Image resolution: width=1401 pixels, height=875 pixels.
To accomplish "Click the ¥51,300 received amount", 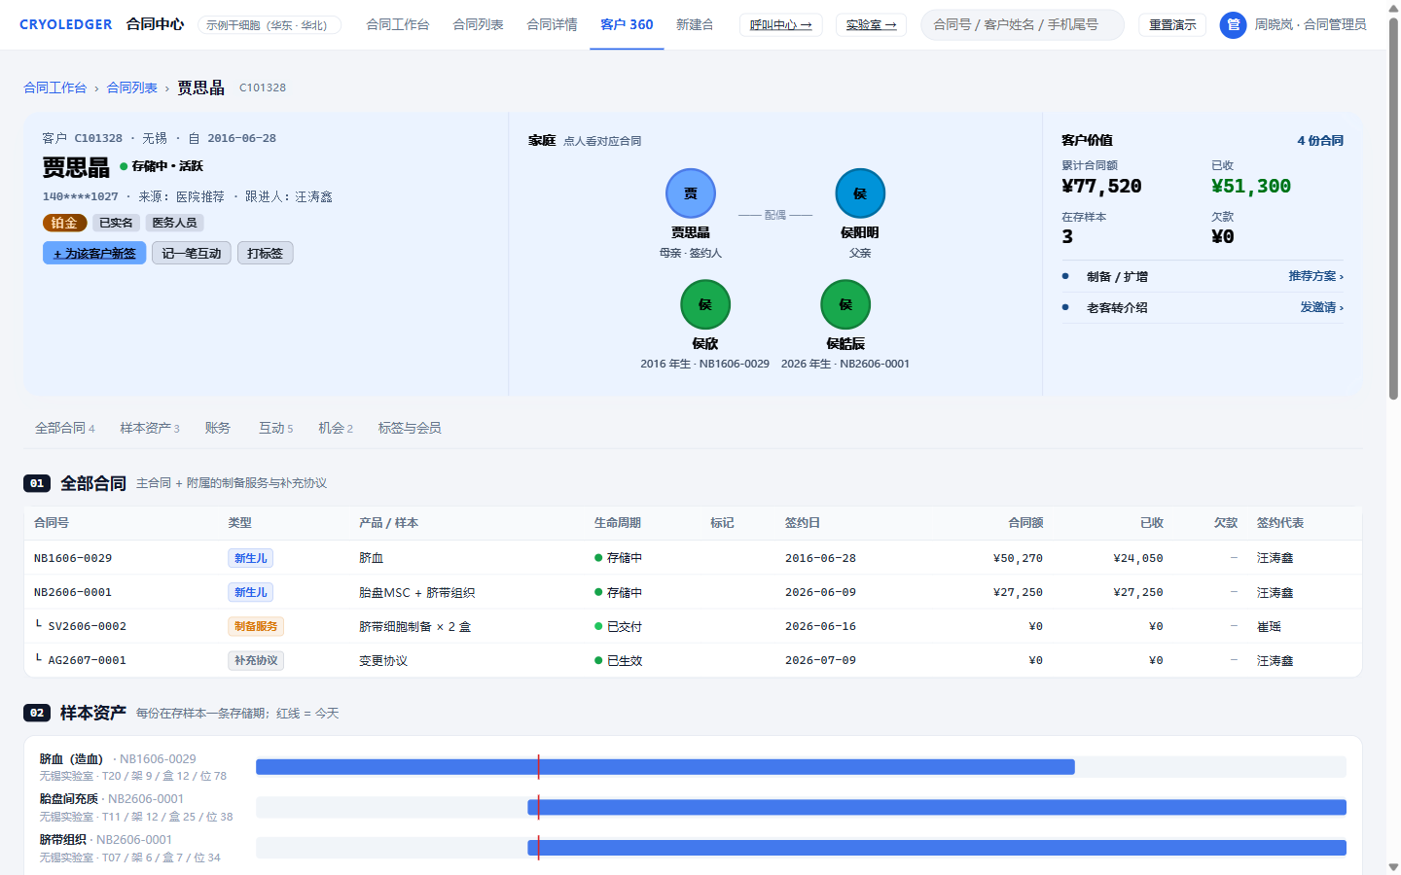I will (1251, 186).
